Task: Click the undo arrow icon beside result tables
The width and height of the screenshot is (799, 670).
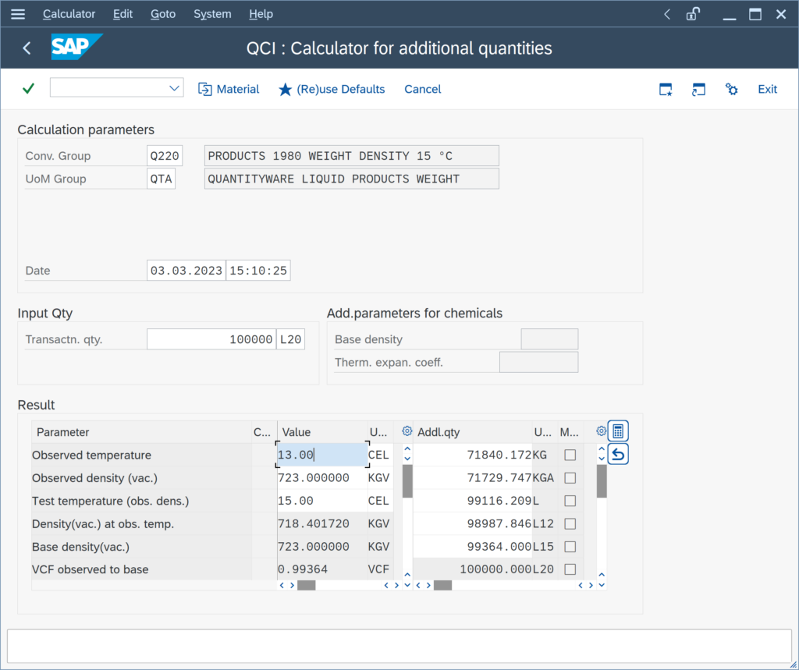Action: [618, 454]
